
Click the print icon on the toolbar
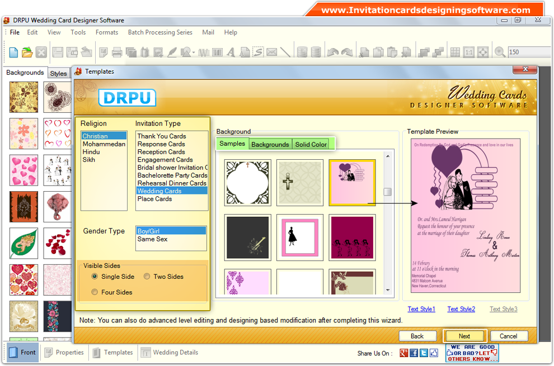[x=117, y=52]
